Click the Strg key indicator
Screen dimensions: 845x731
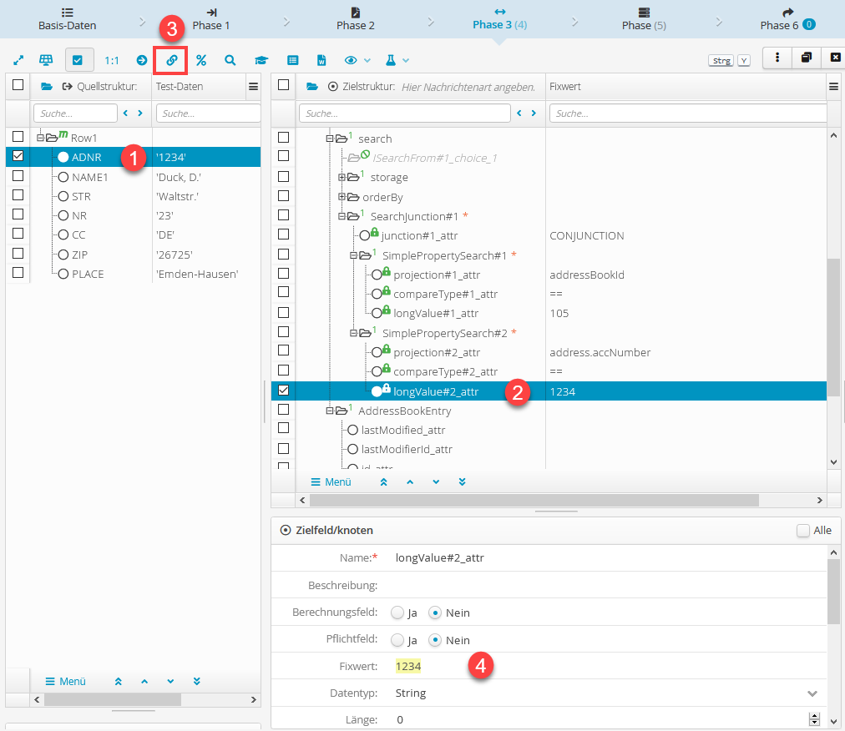(x=721, y=61)
